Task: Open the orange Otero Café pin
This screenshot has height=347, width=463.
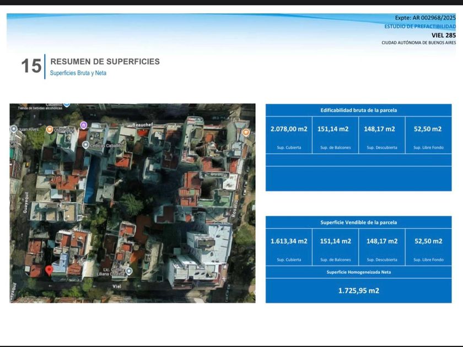Action: click(50, 129)
